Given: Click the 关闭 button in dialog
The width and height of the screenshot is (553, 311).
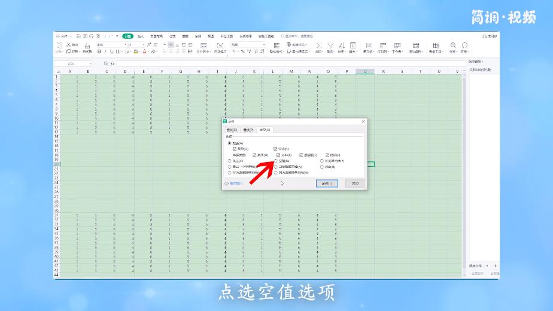Looking at the screenshot, I should (355, 184).
